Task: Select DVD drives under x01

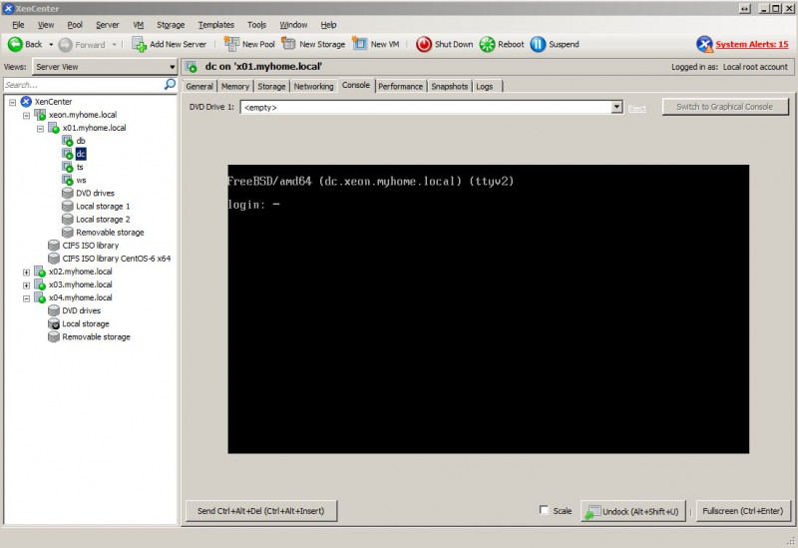Action: [x=95, y=193]
